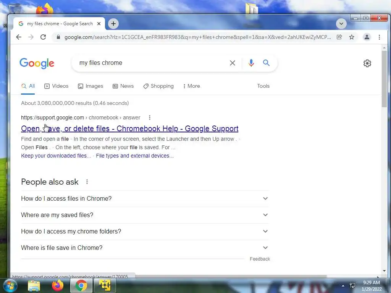Click the taskbar clock showing 9:29 AM
Screen dimensions: 391x293
pyautogui.click(x=372, y=286)
